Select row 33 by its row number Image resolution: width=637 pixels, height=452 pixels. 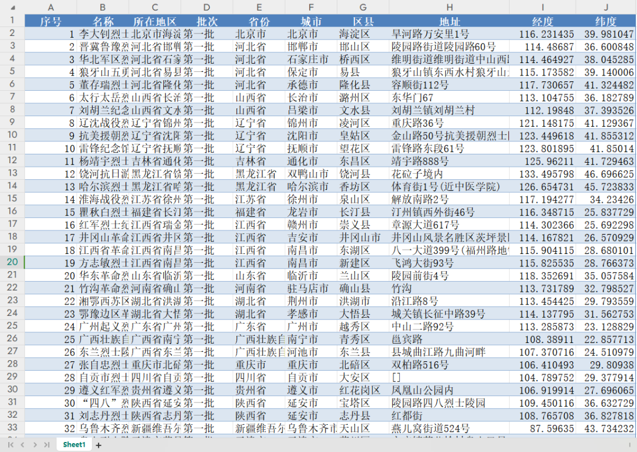tap(12, 427)
